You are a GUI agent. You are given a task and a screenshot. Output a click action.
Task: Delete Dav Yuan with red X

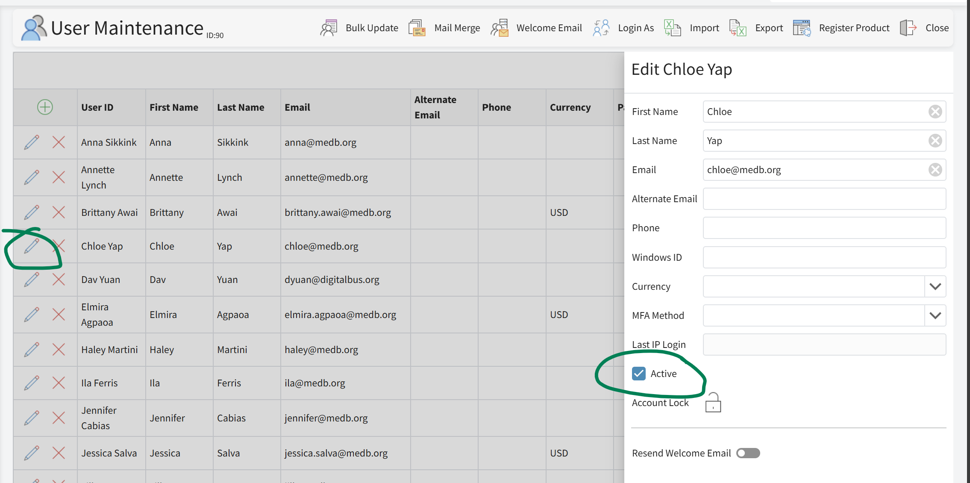pyautogui.click(x=59, y=280)
